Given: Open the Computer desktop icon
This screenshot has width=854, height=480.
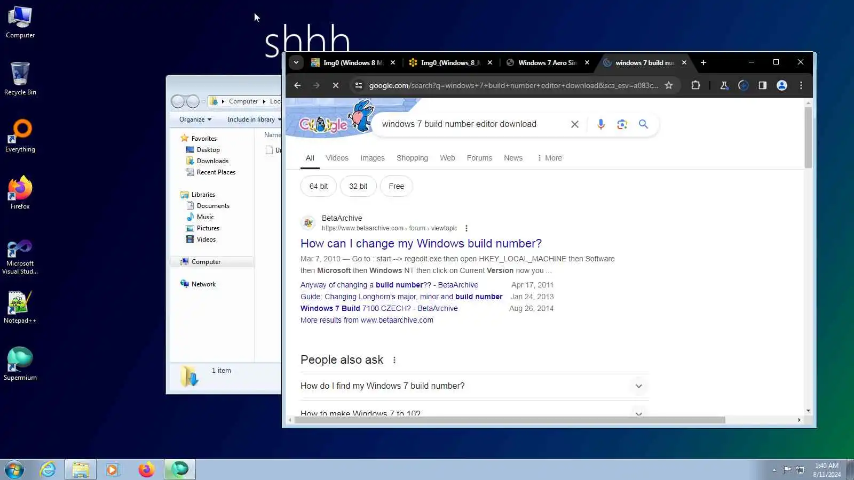Looking at the screenshot, I should point(20,22).
